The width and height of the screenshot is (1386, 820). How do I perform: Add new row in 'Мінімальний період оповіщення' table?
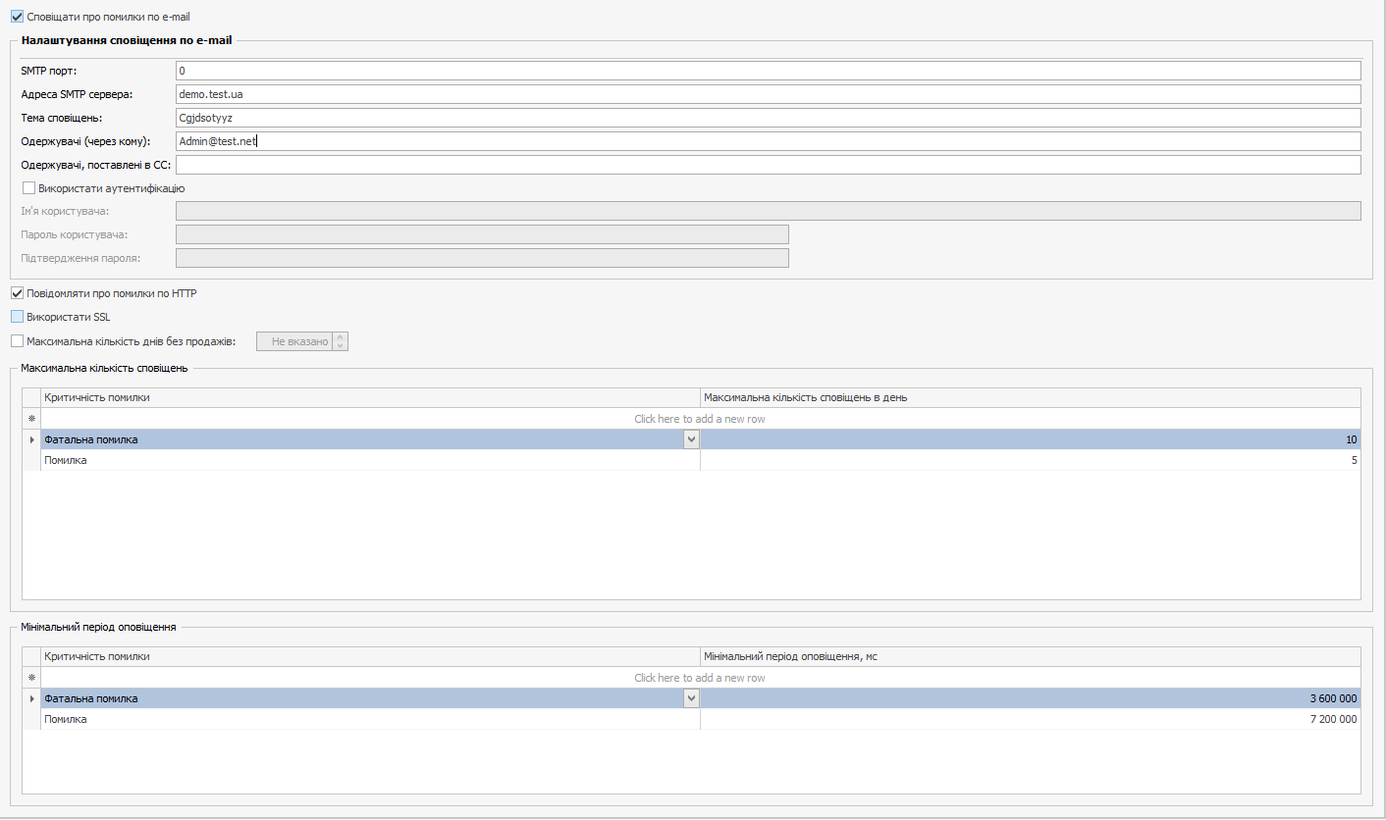coord(699,678)
